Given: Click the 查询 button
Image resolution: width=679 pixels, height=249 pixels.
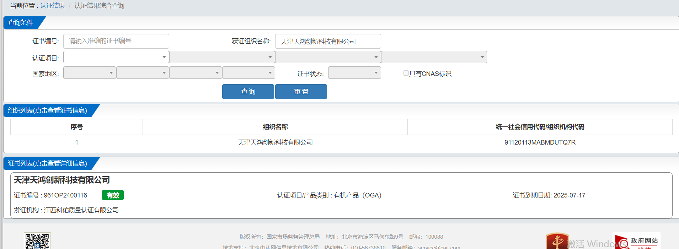Looking at the screenshot, I should click(248, 92).
